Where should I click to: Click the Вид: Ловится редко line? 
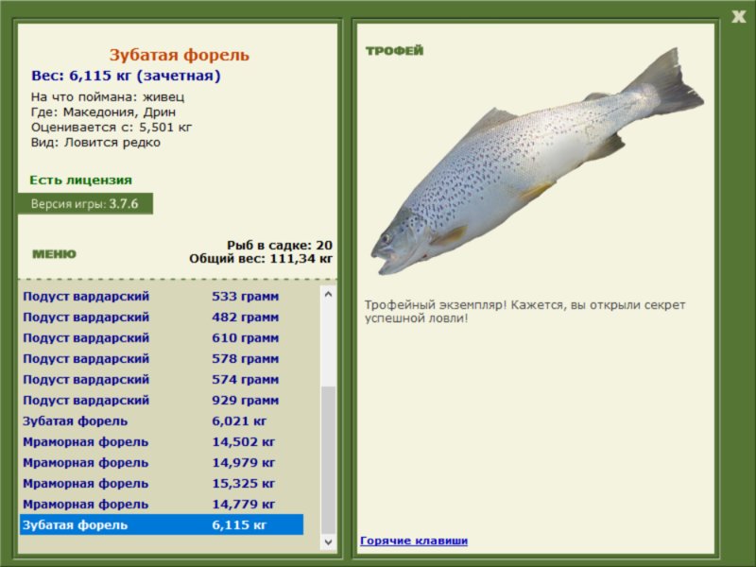95,143
